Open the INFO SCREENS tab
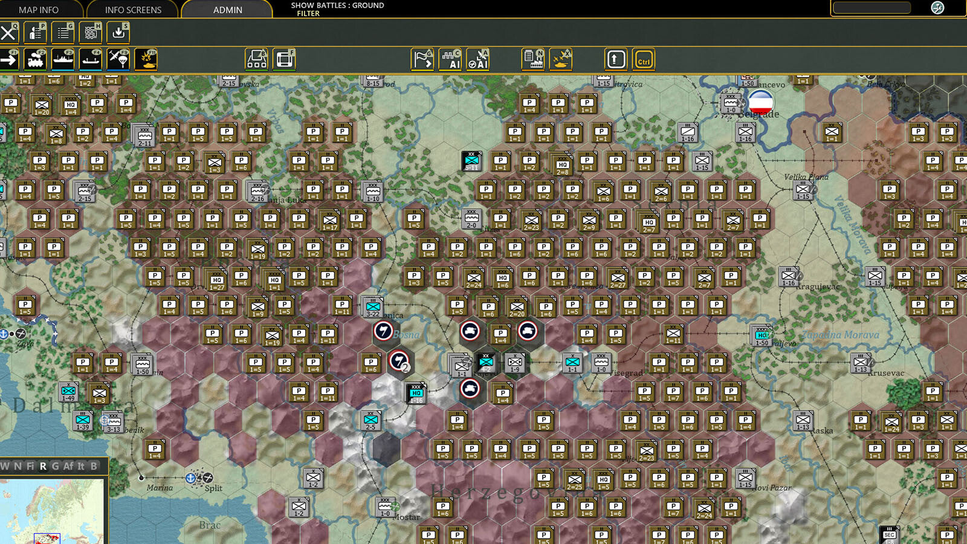 [x=133, y=10]
